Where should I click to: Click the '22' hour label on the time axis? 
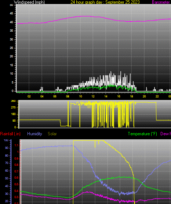tap(157, 96)
